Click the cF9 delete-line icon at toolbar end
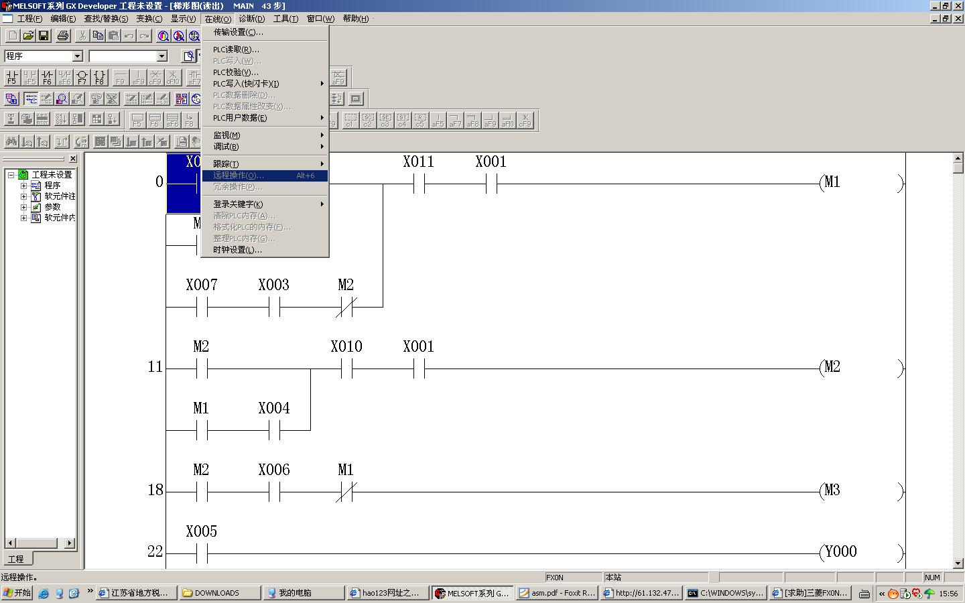The width and height of the screenshot is (965, 603). pyautogui.click(x=525, y=120)
